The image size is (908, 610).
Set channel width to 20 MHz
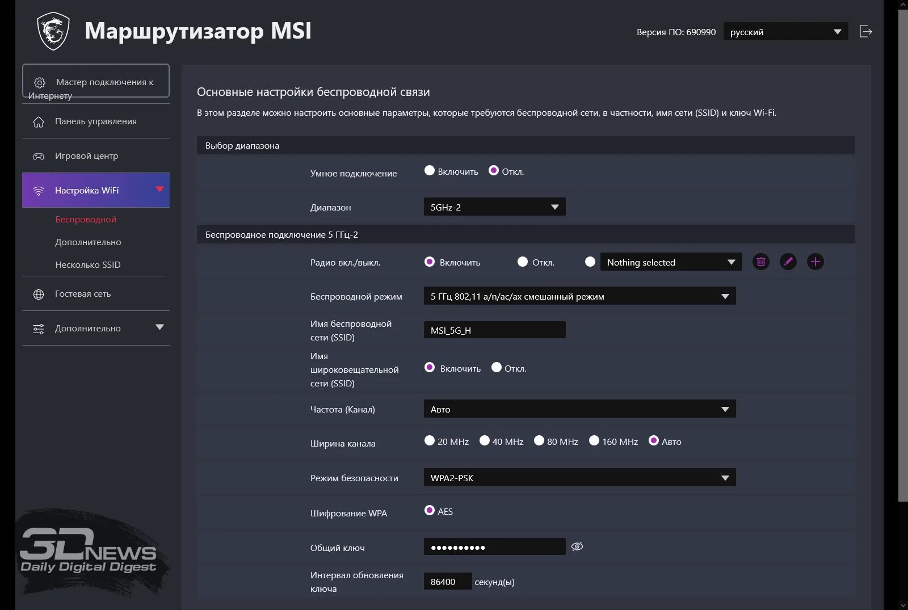(430, 440)
